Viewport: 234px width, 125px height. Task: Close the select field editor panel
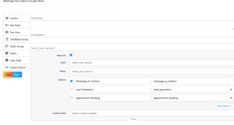point(133,119)
